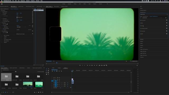Click the Home icon
The image size is (169, 95).
[2, 4]
